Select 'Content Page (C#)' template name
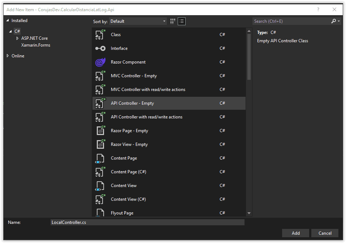This screenshot has height=243, width=346. pyautogui.click(x=129, y=172)
